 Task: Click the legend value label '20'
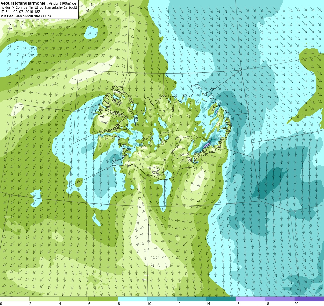(x=296, y=304)
